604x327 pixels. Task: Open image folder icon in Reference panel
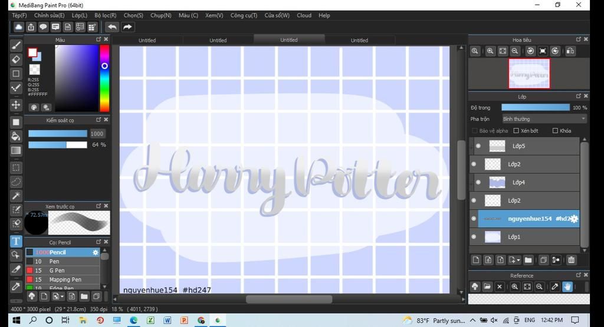pos(487,286)
